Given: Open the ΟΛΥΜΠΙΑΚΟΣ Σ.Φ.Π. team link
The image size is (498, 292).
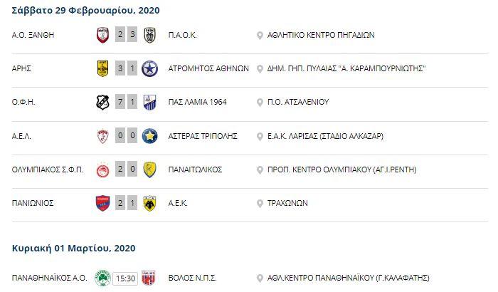Looking at the screenshot, I should 48,170.
